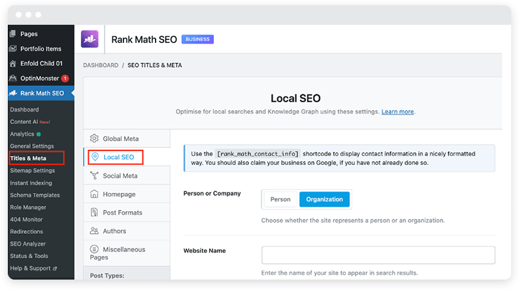Click the BUSINESS plan badge

(x=197, y=39)
